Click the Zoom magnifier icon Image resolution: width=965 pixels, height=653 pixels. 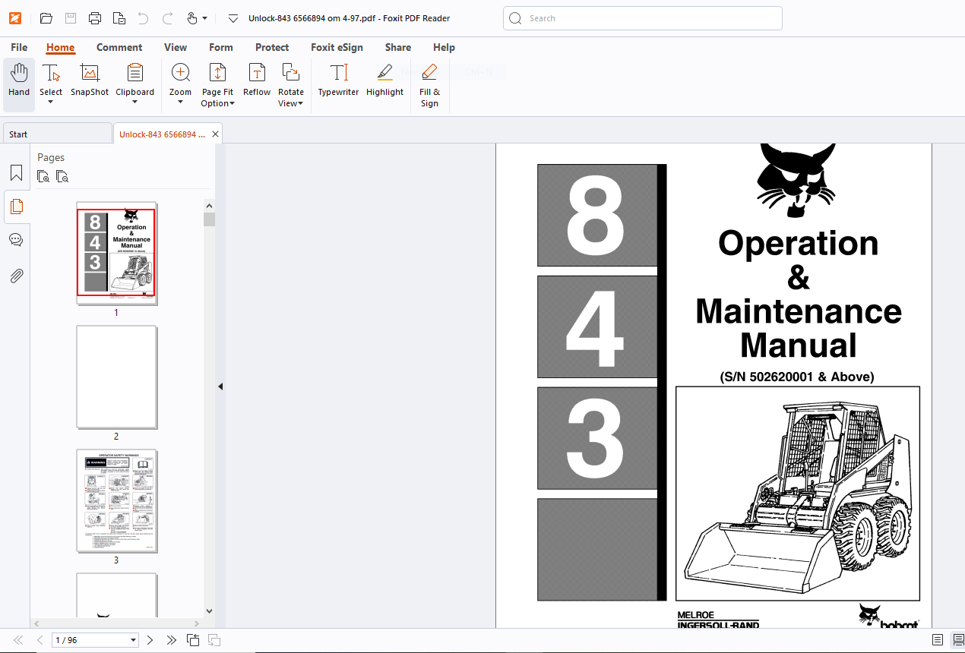tap(180, 73)
